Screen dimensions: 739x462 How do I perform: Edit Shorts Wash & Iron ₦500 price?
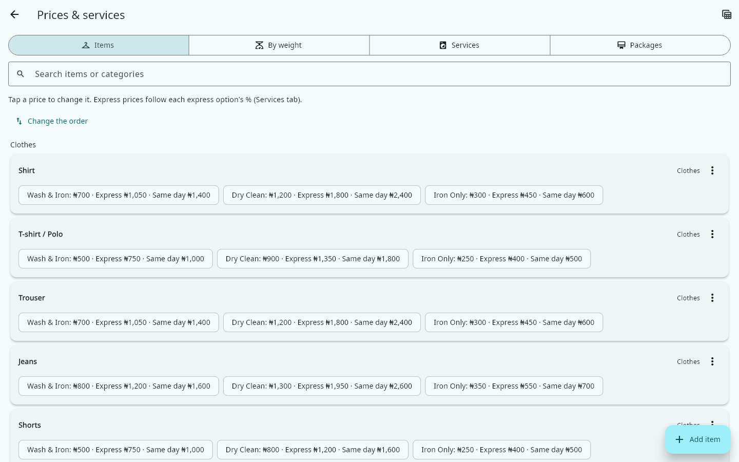click(115, 450)
